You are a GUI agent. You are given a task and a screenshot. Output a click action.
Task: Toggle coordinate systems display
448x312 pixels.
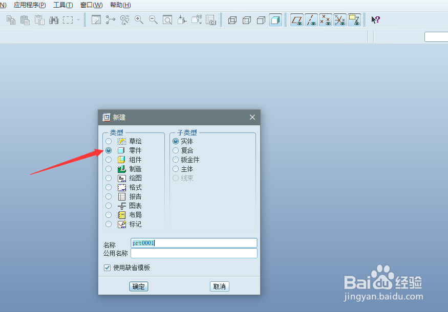point(340,20)
